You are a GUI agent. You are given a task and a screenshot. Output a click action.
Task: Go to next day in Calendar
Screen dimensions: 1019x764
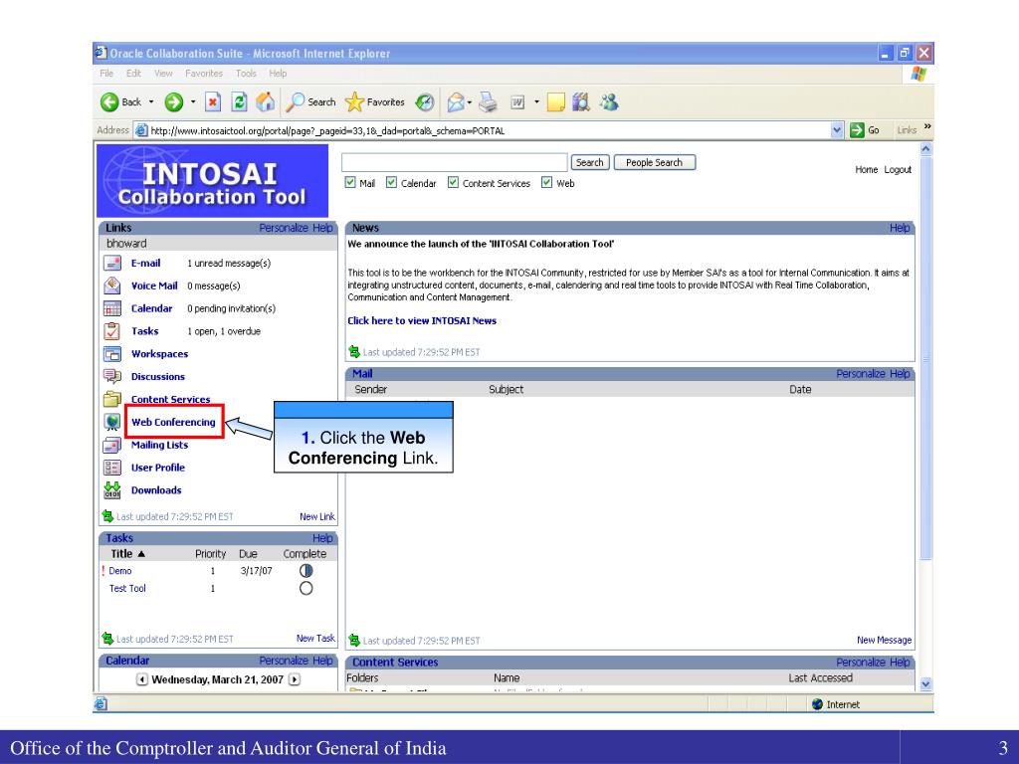(295, 679)
